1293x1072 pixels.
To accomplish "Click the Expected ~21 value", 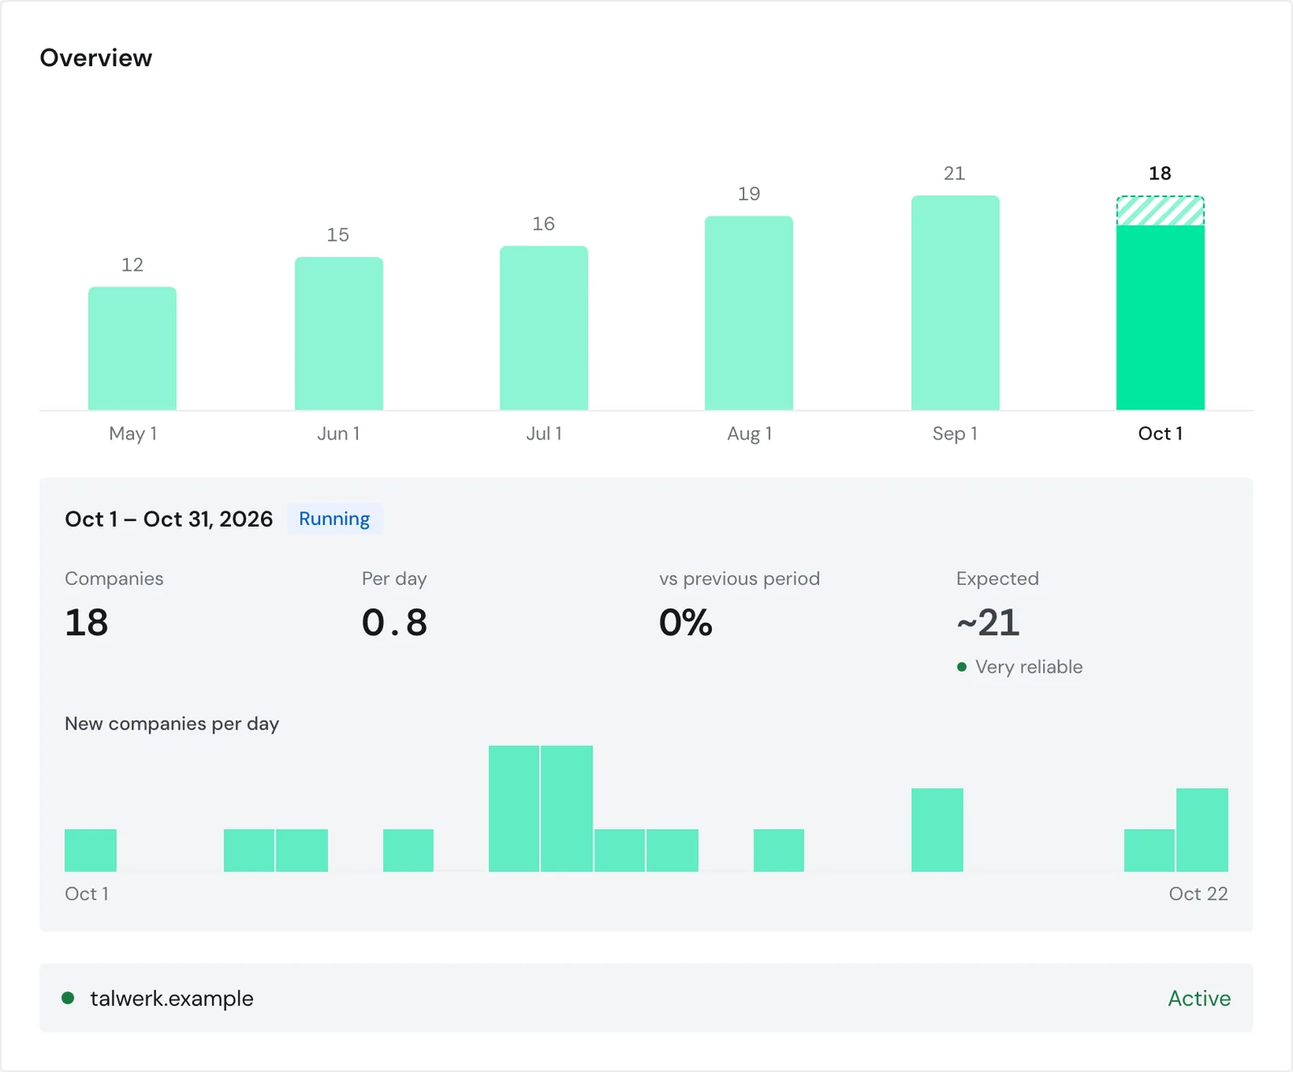I will coord(988,623).
